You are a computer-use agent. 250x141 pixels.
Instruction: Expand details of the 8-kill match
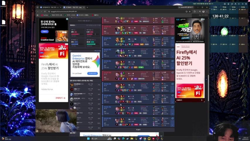(173, 102)
